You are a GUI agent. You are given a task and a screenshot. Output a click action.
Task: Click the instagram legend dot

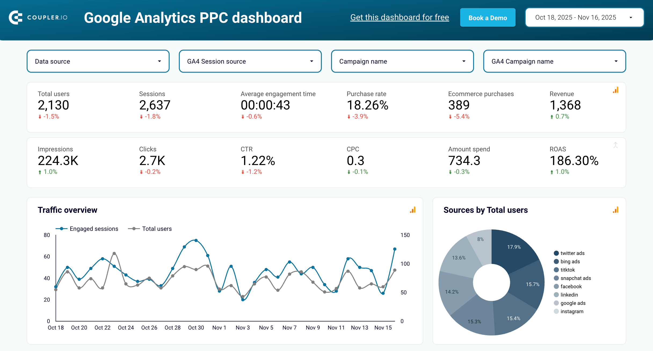point(556,311)
